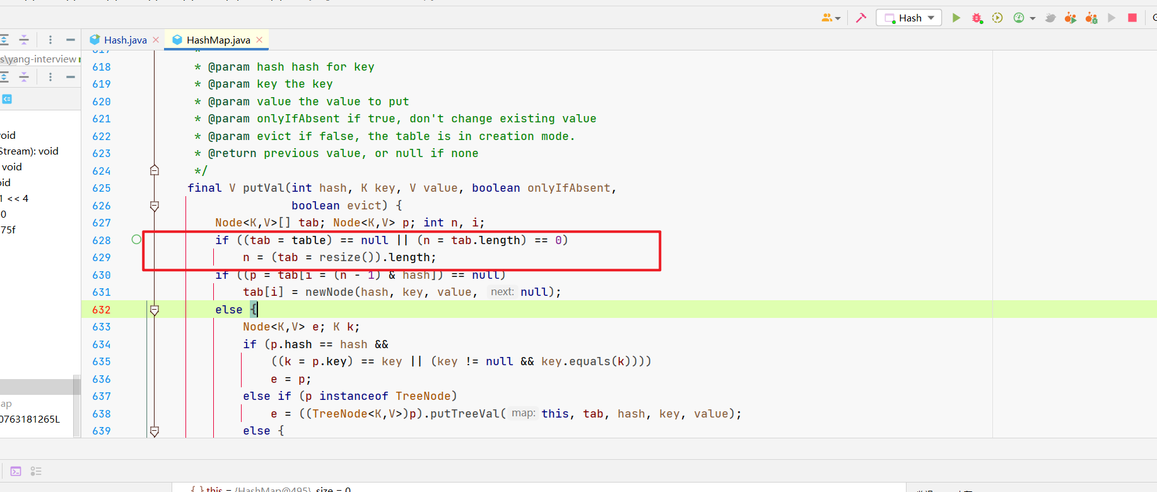The width and height of the screenshot is (1157, 492).
Task: Click the yang-interview path label
Action: pyautogui.click(x=38, y=59)
